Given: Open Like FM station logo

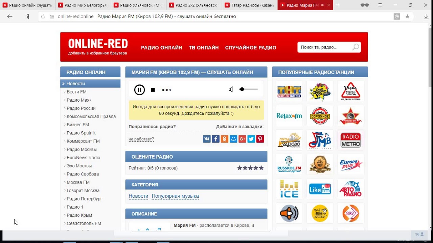Looking at the screenshot, I should [x=320, y=189].
